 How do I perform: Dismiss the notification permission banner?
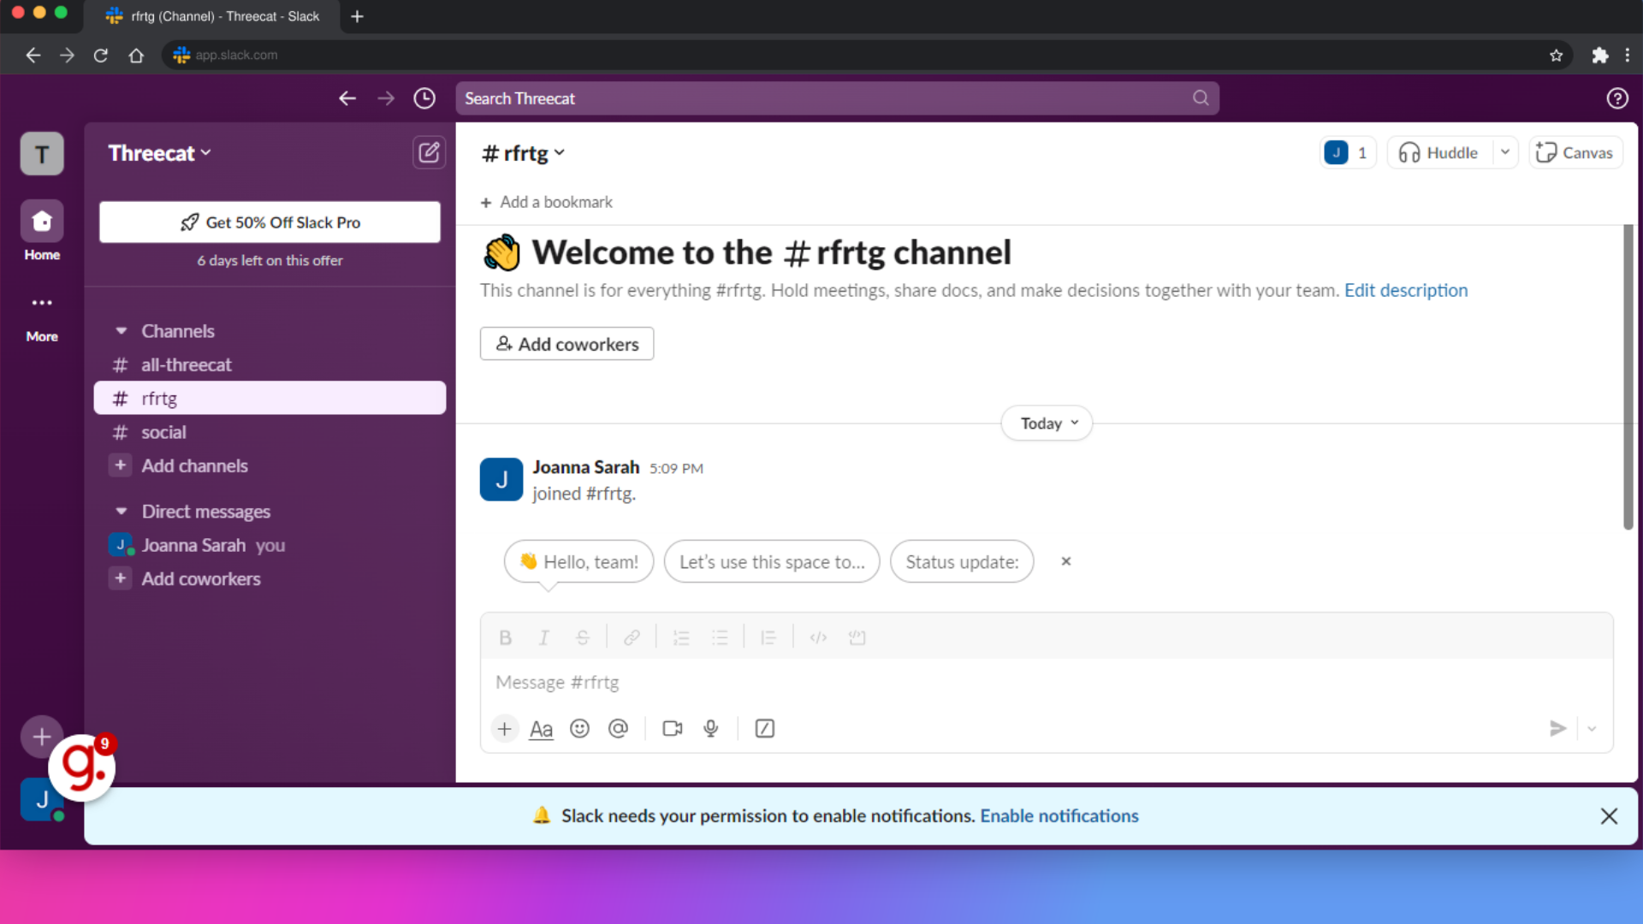(x=1609, y=815)
